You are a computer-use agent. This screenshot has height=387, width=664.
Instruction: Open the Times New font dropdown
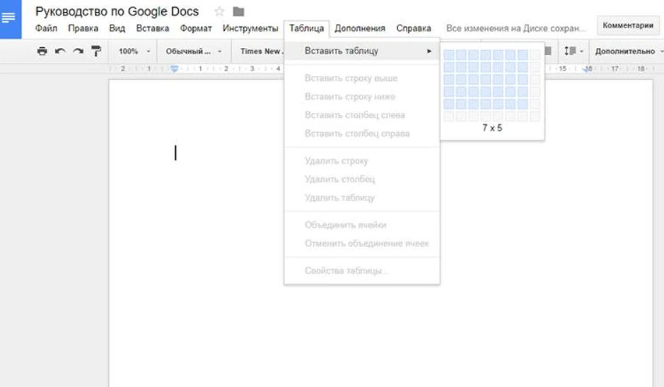260,51
